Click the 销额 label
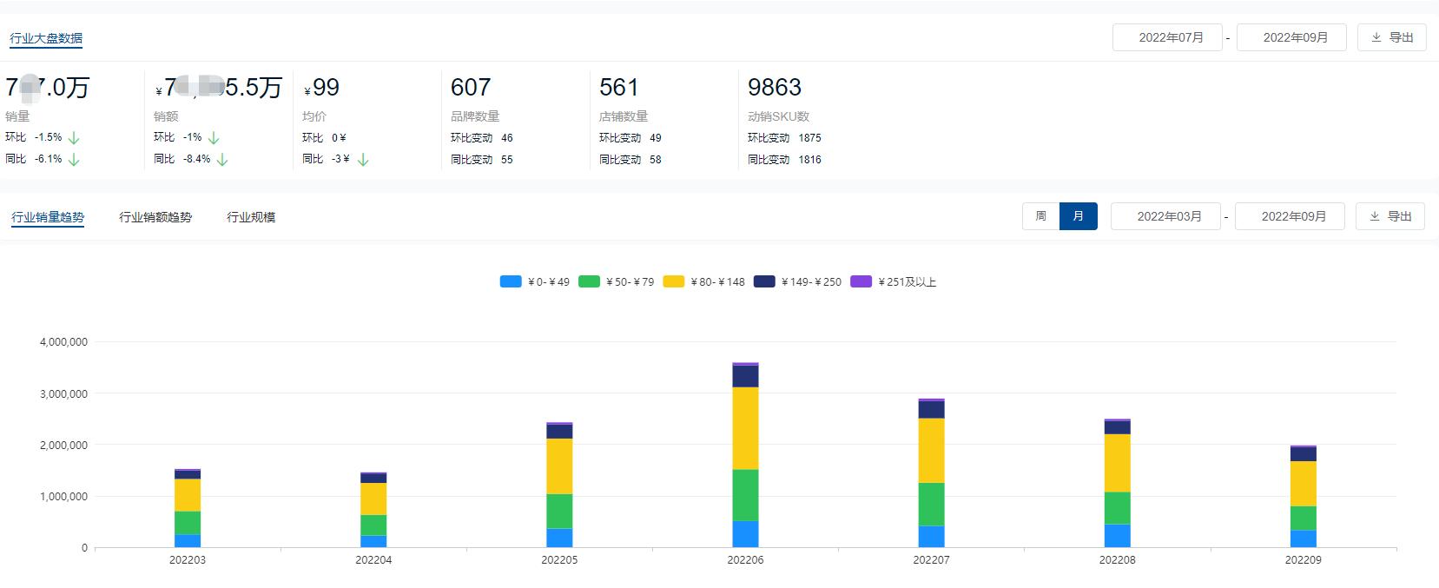Viewport: 1439px width, 588px height. [166, 116]
